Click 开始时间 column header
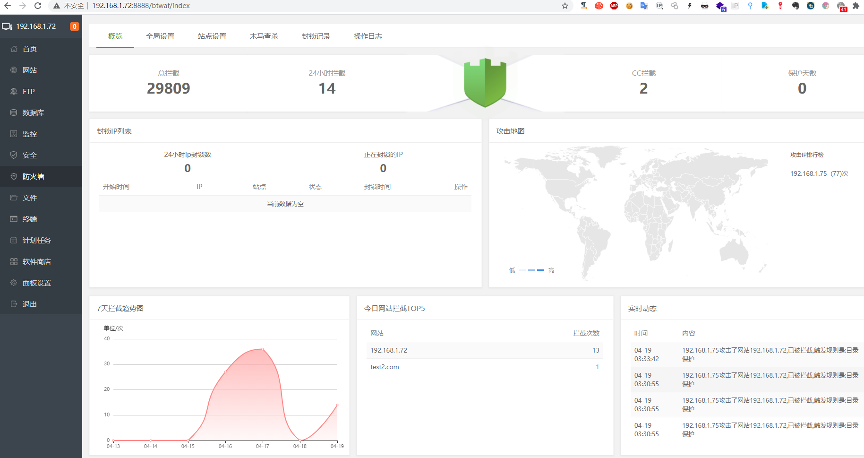 tap(116, 187)
